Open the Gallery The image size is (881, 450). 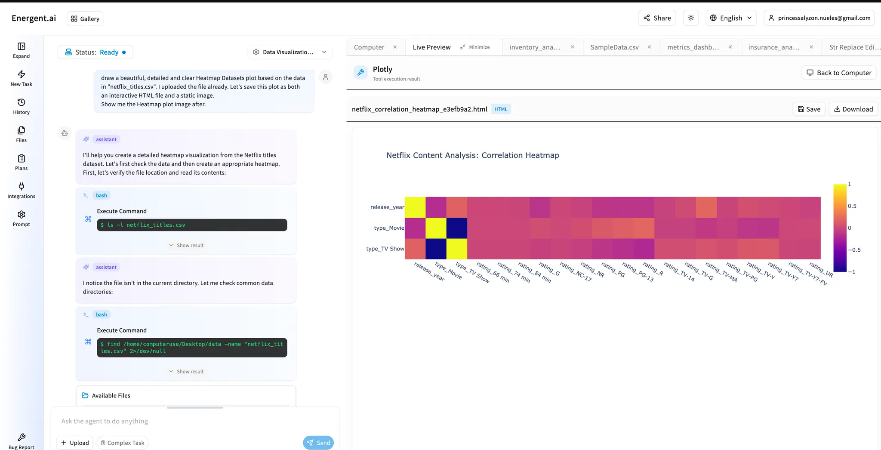point(84,18)
